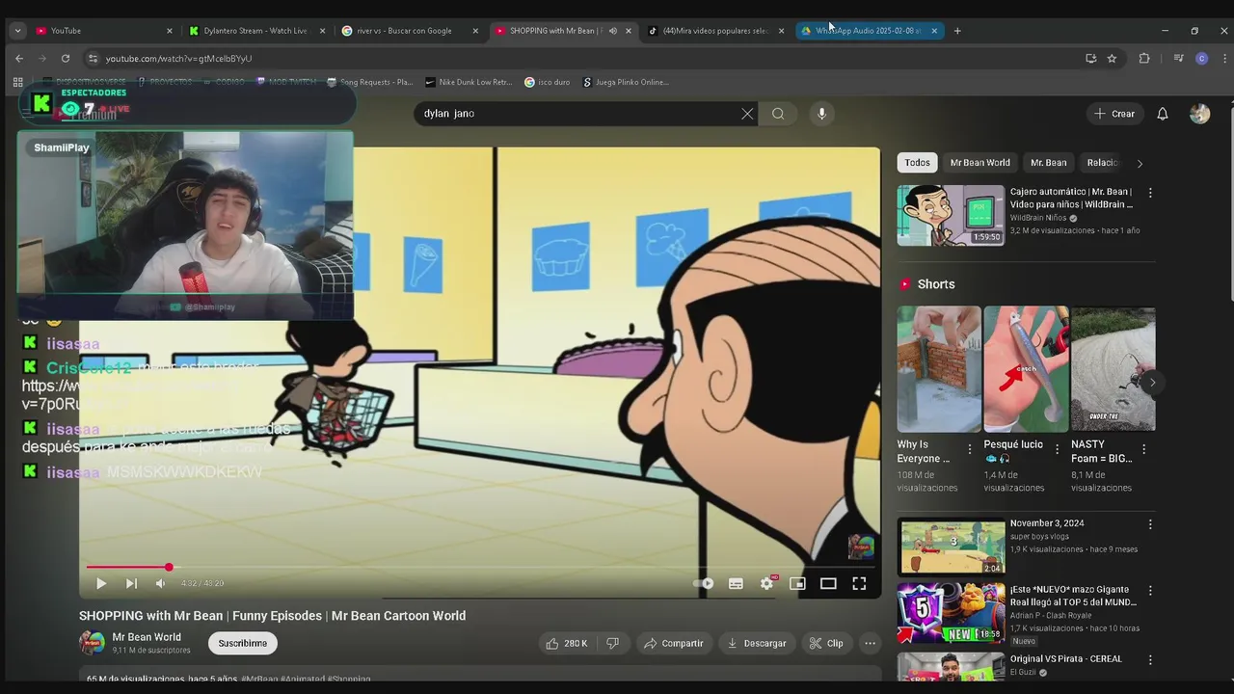Like the video with 280 K
1234x694 pixels.
(x=566, y=643)
